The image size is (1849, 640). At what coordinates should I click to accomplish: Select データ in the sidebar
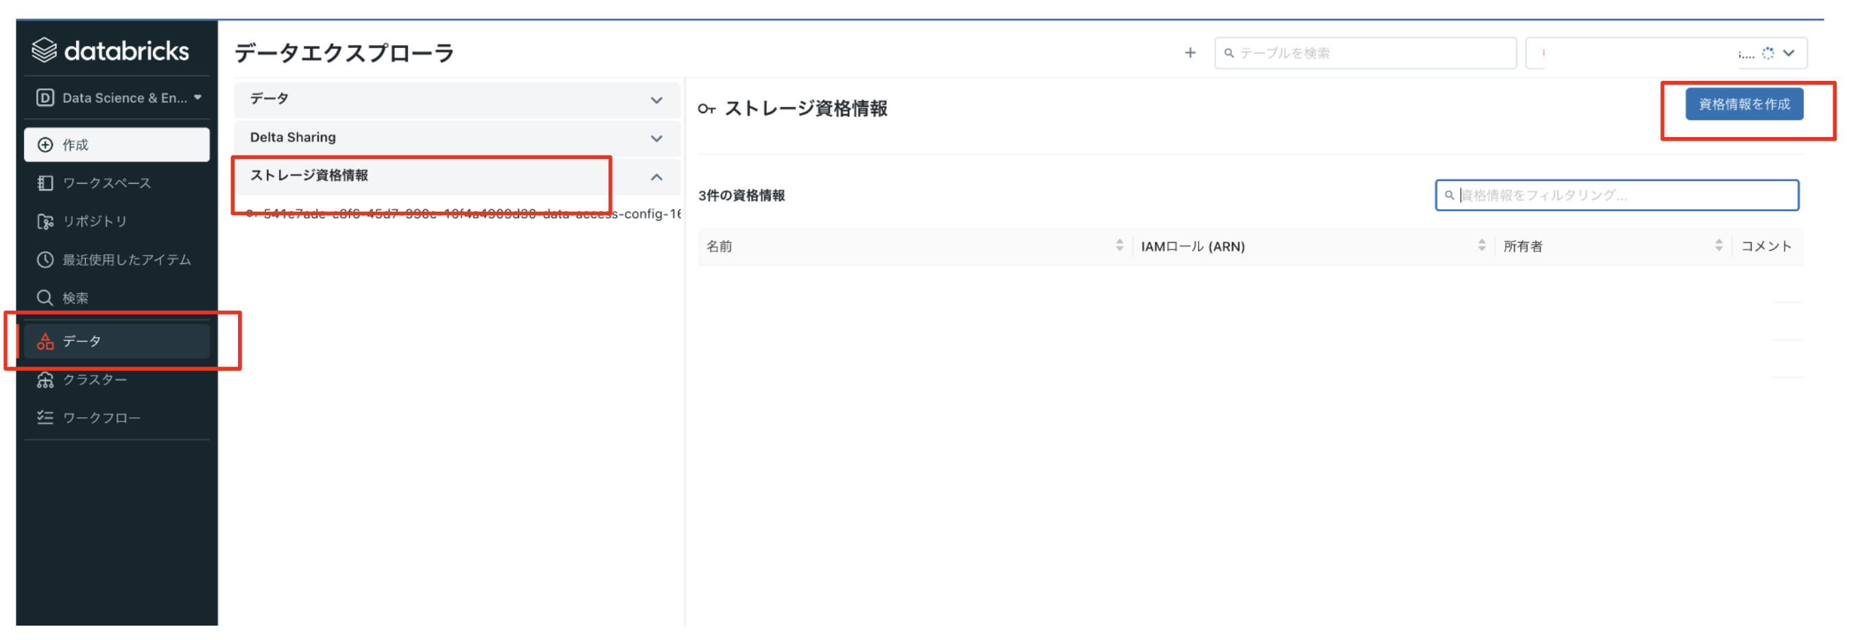(x=117, y=341)
